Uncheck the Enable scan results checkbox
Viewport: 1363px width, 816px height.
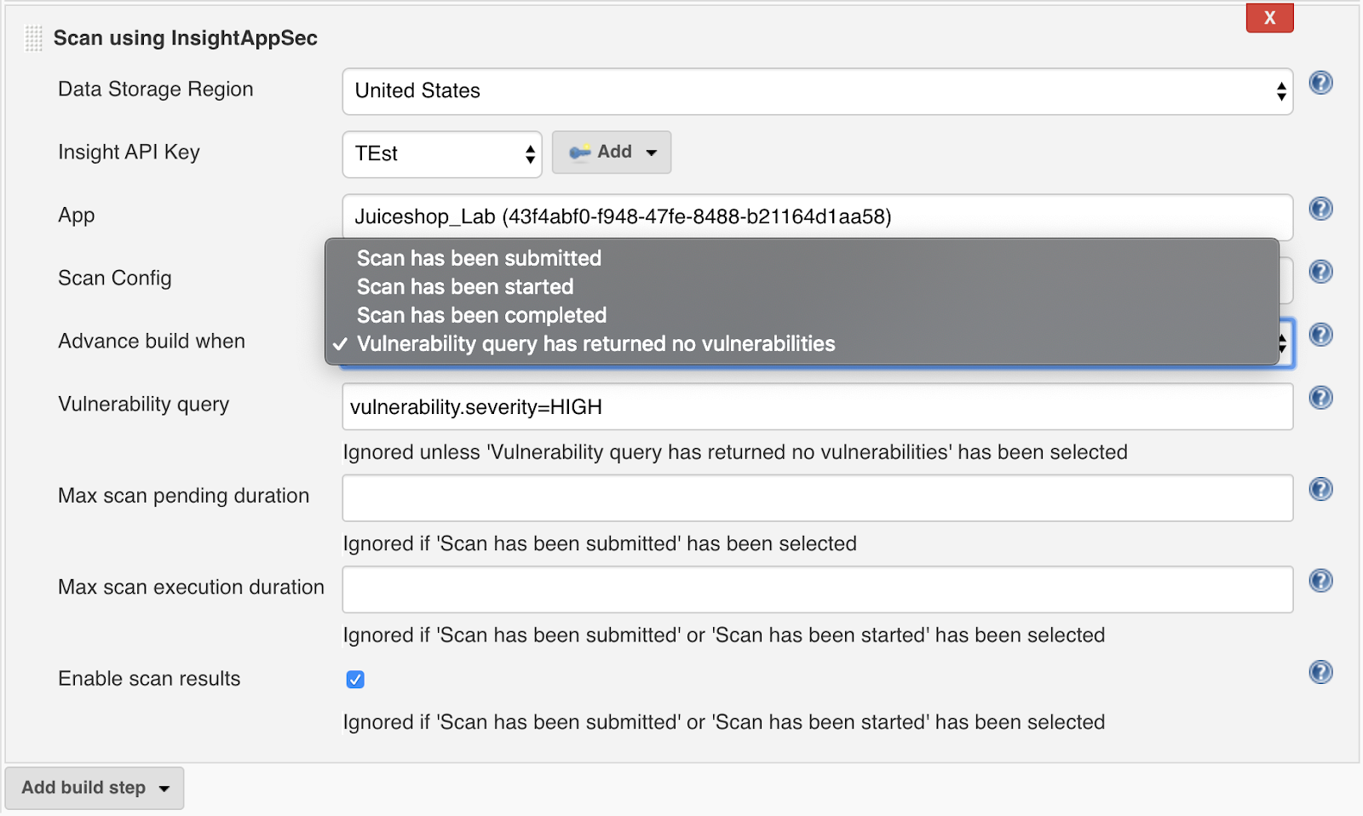pos(355,679)
